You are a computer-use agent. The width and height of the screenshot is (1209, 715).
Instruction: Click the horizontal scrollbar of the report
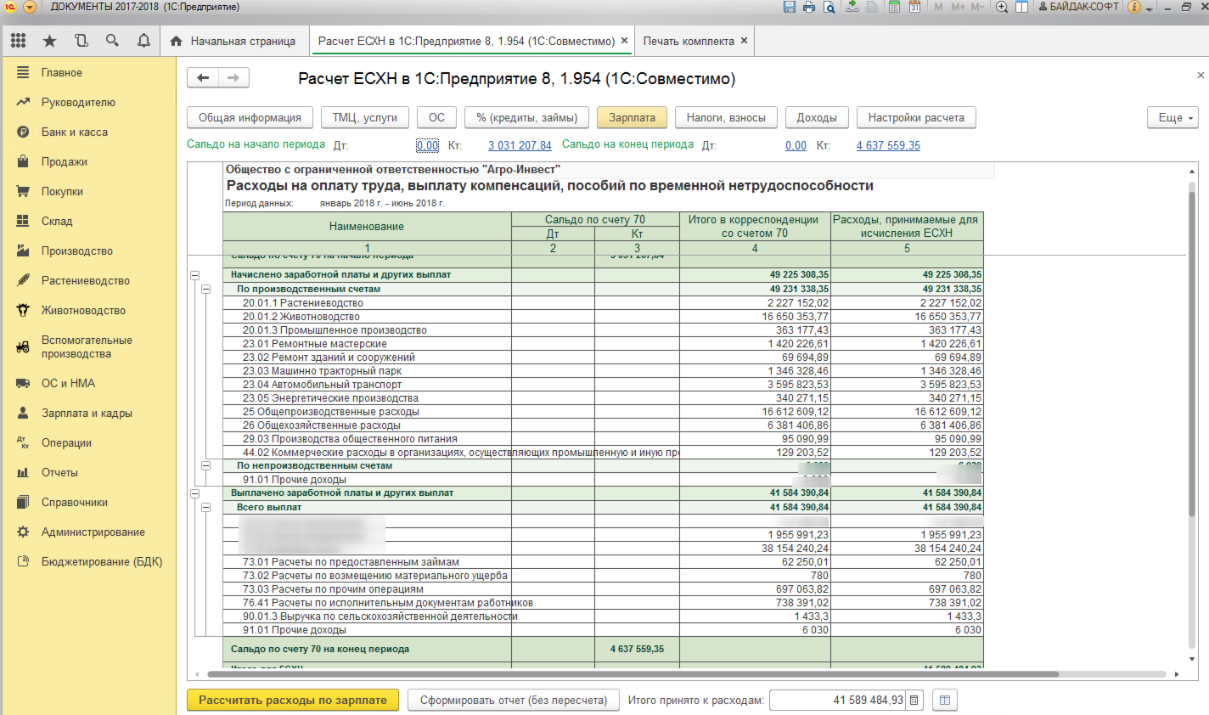(x=633, y=674)
